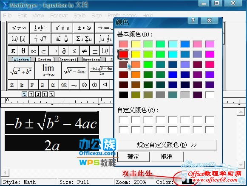The width and height of the screenshot is (247, 186).
Task: Open the View menu
Action: pos(38,16)
